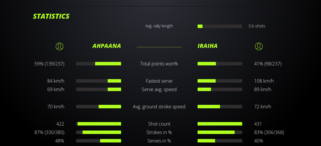Click Ahpaana's player avatar icon
Screen dimensions: 321x146
click(x=60, y=46)
